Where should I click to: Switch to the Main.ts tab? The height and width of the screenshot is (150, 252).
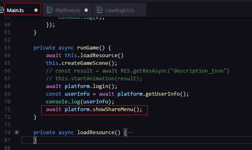(23, 10)
